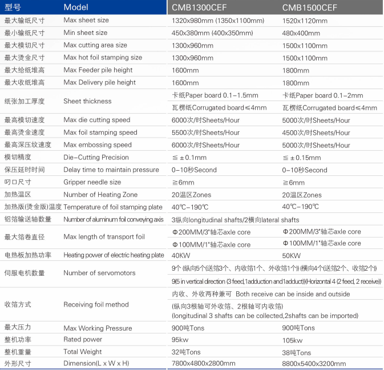The width and height of the screenshot is (384, 370).
Task: Click the 'Number of Heating Zone' label
Action: pyautogui.click(x=100, y=195)
